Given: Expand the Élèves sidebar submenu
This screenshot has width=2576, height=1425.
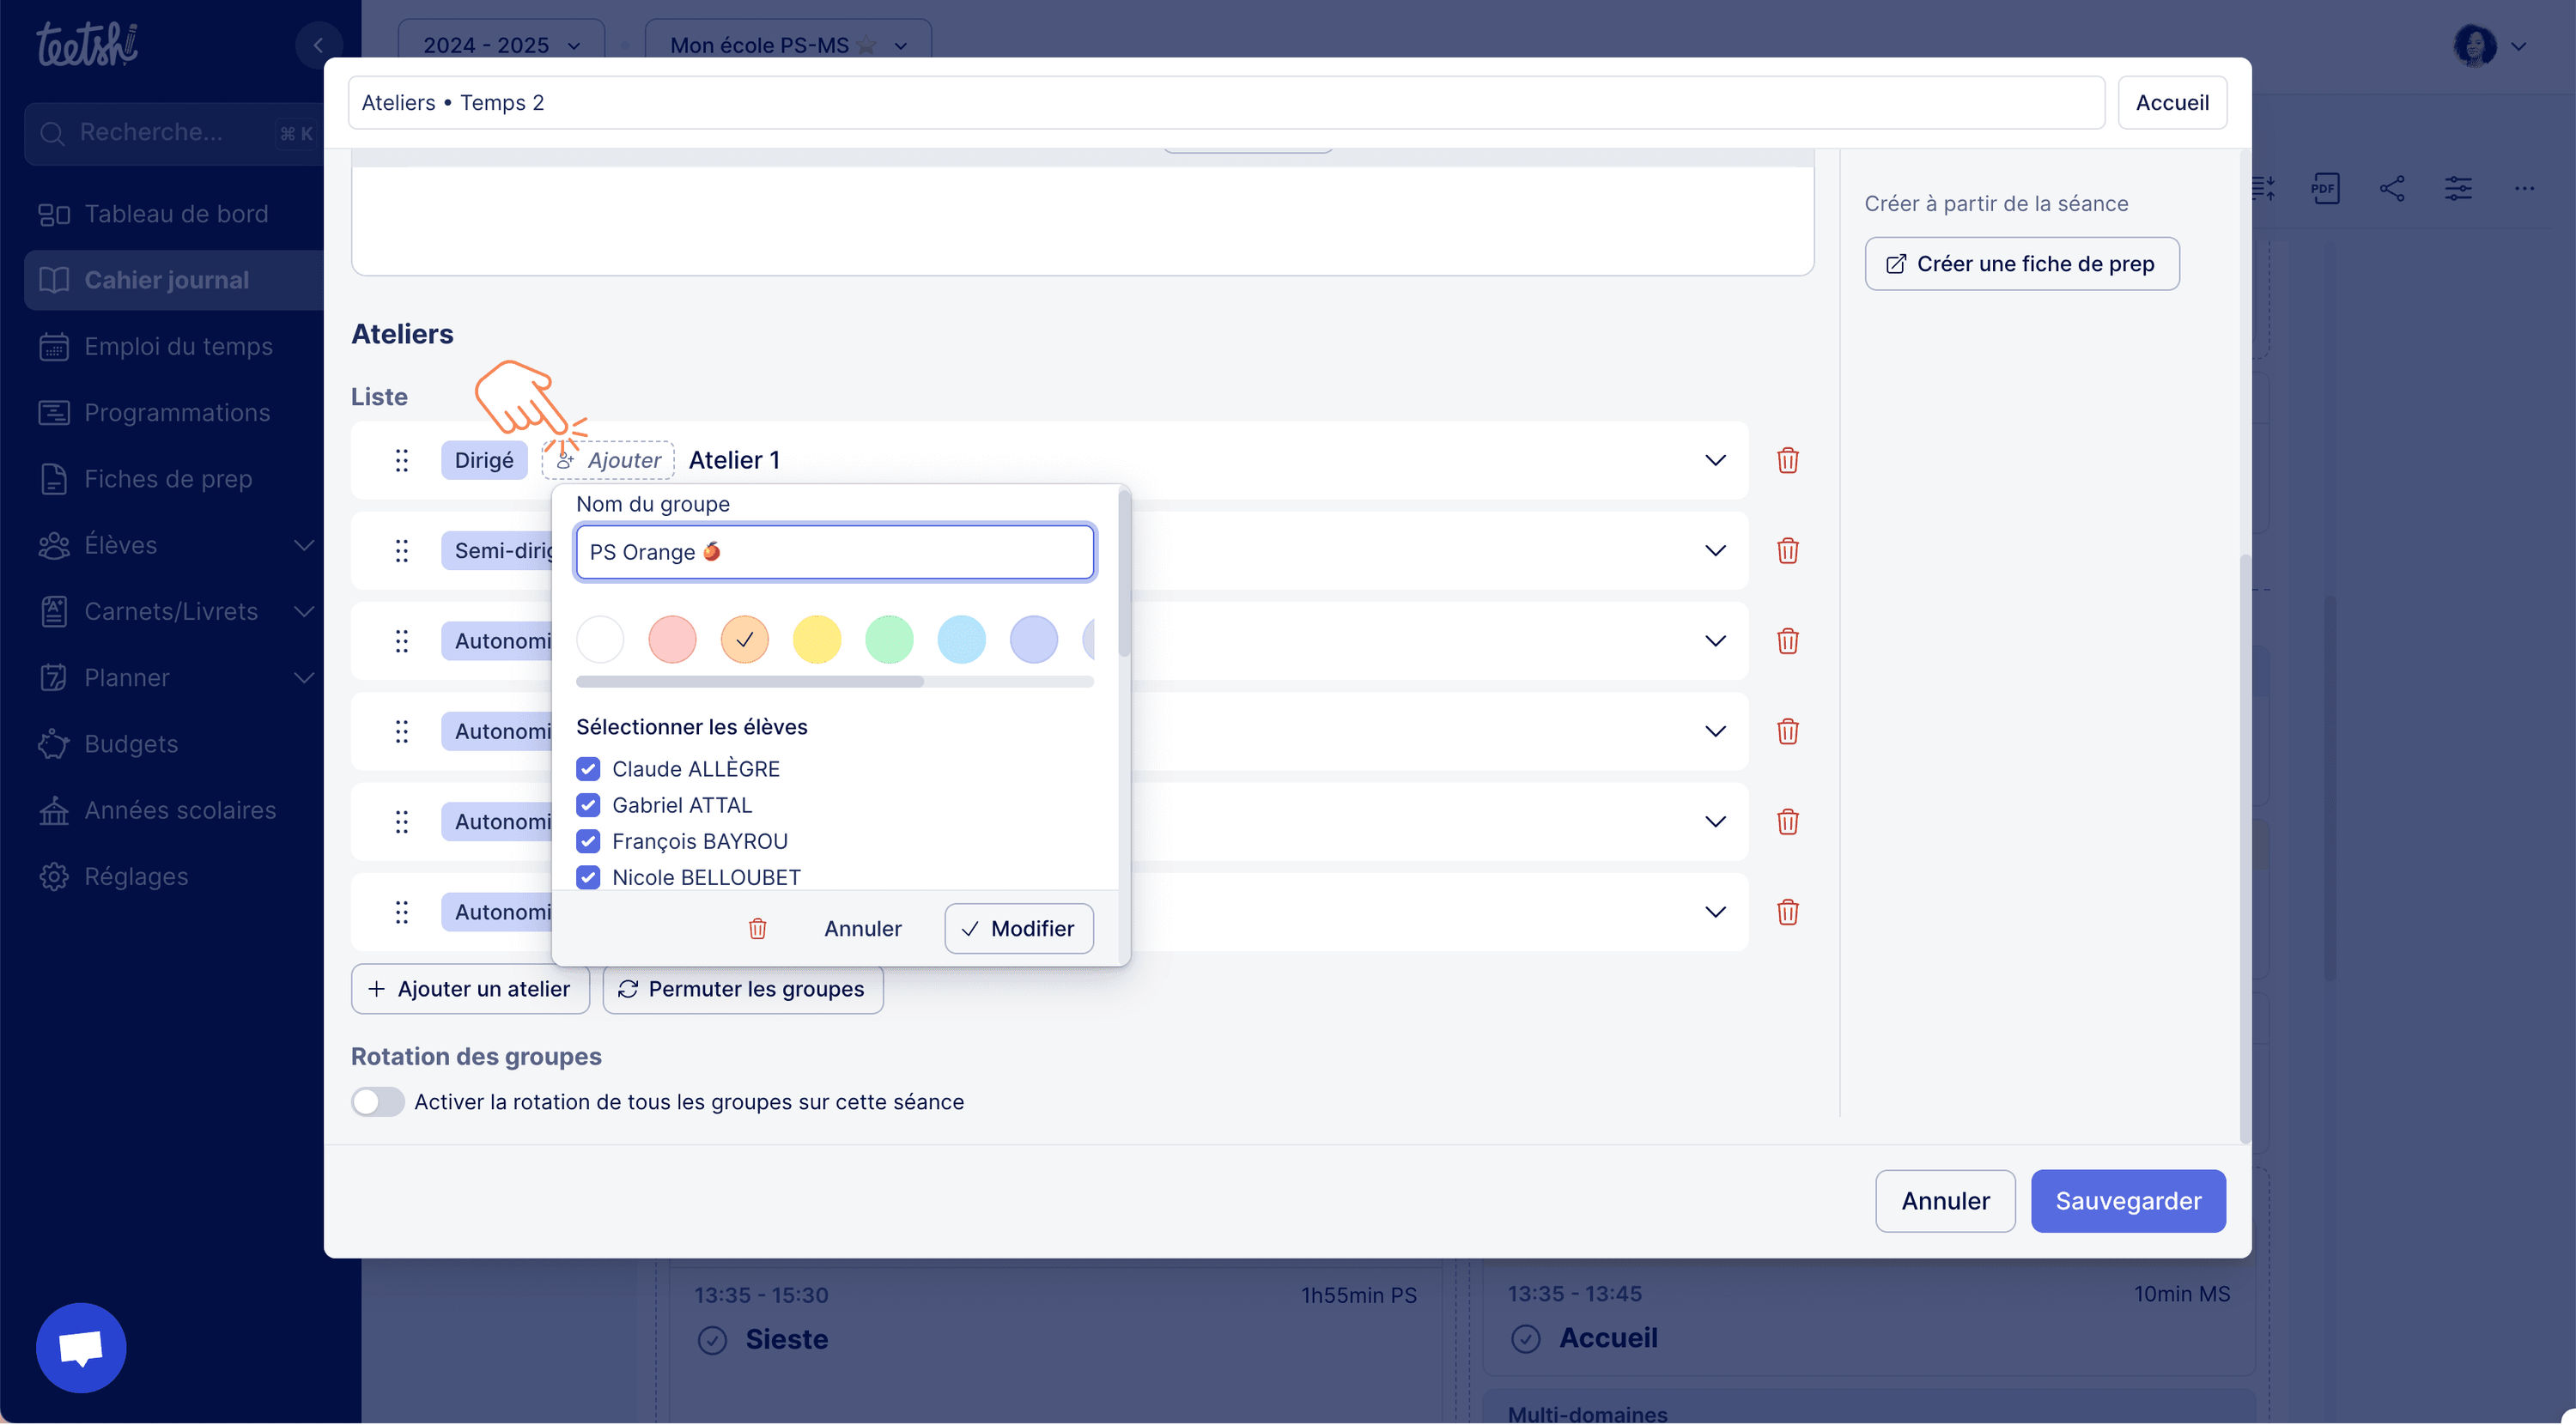Looking at the screenshot, I should point(304,545).
